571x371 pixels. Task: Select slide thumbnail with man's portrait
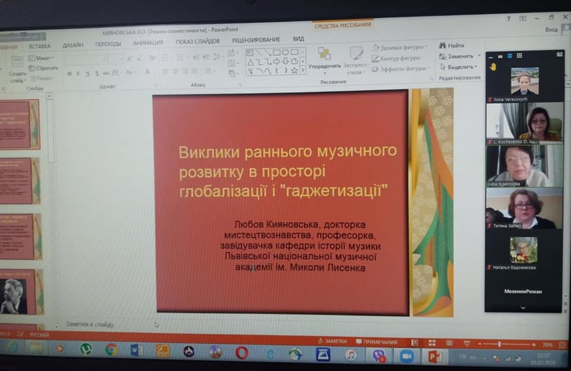(x=22, y=292)
